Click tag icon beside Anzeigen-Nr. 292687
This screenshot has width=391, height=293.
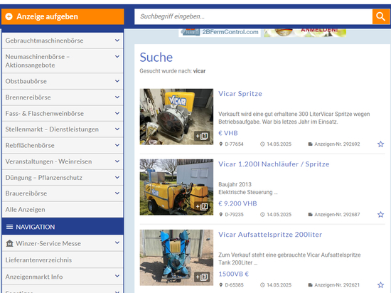point(310,215)
